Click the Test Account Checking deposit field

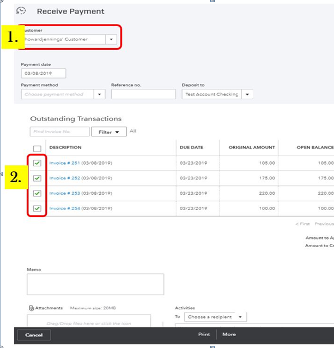click(211, 94)
